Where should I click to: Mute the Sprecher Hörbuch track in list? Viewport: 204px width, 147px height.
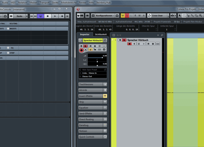click(x=120, y=40)
